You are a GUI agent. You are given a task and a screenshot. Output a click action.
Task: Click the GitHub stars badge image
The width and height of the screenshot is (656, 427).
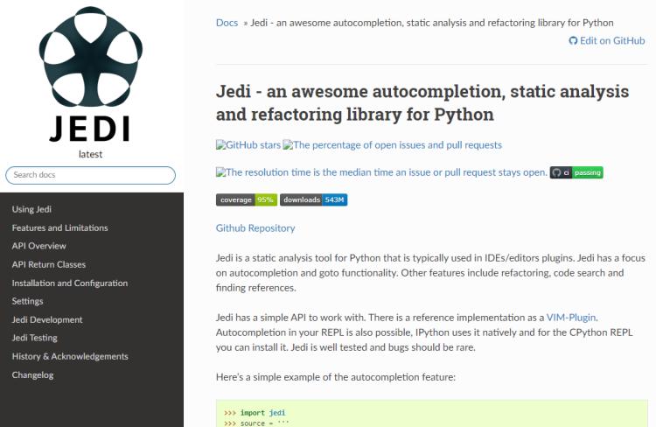point(248,144)
